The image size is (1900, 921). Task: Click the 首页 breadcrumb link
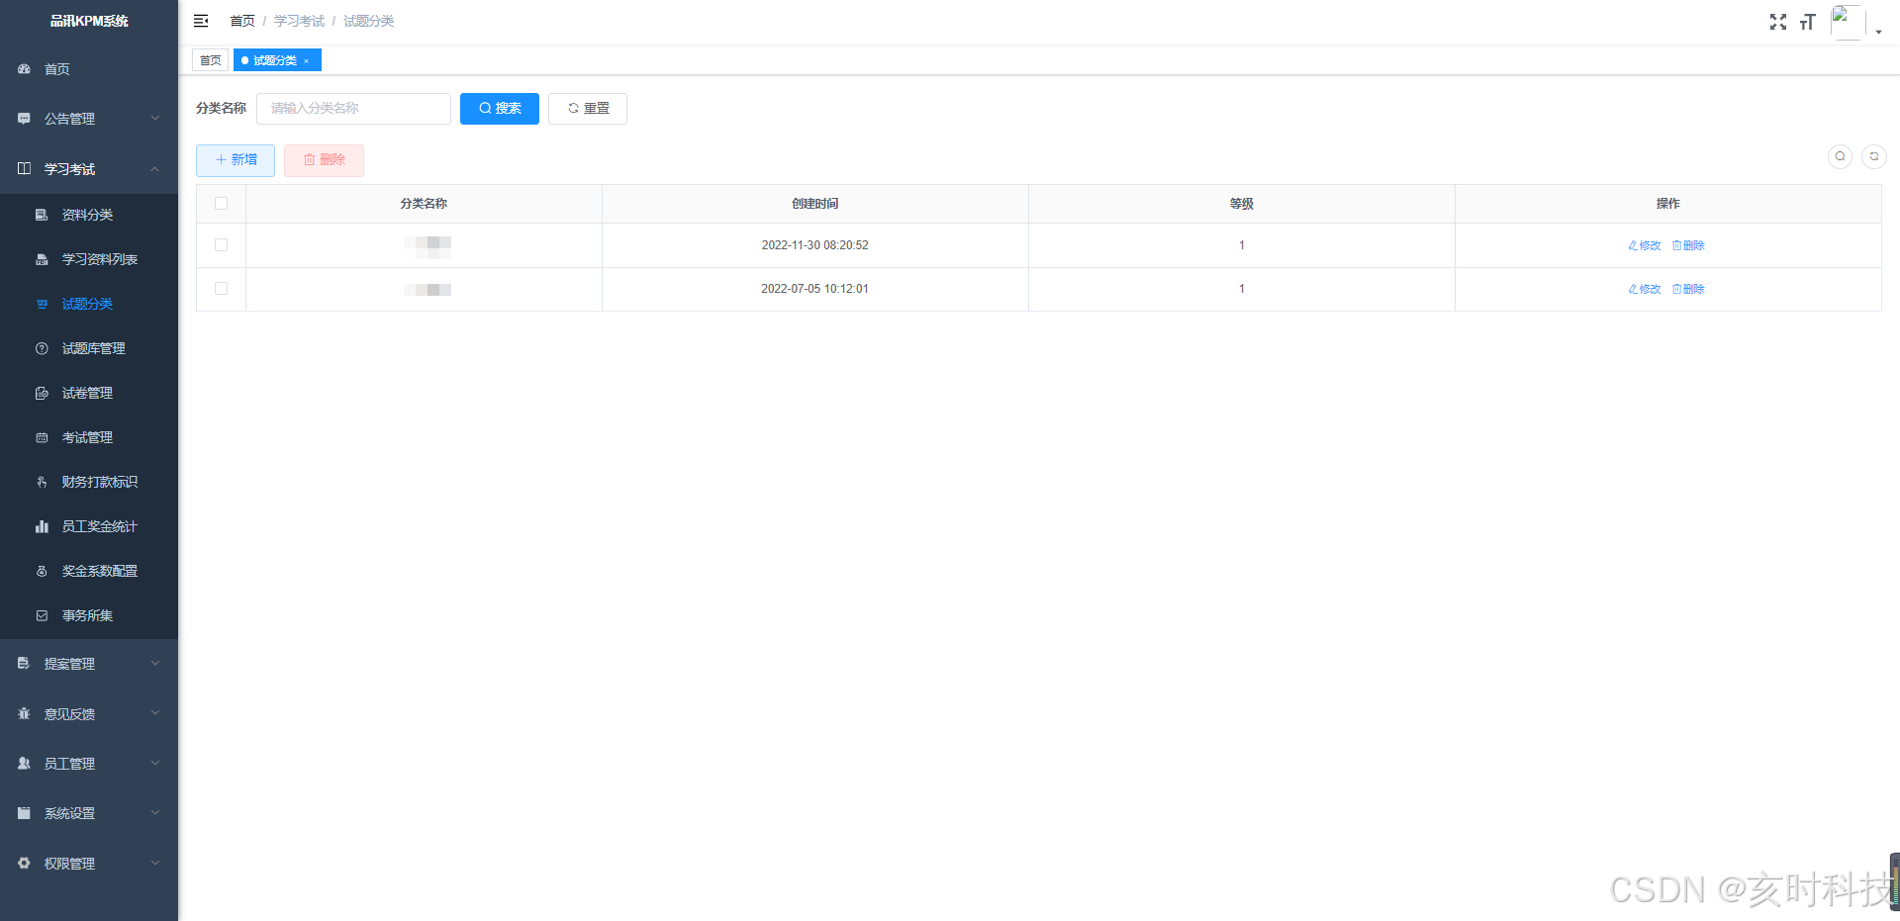tap(242, 21)
